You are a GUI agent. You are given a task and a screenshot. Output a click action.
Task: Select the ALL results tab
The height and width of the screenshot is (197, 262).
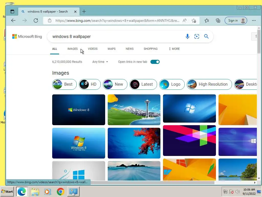[x=55, y=49]
